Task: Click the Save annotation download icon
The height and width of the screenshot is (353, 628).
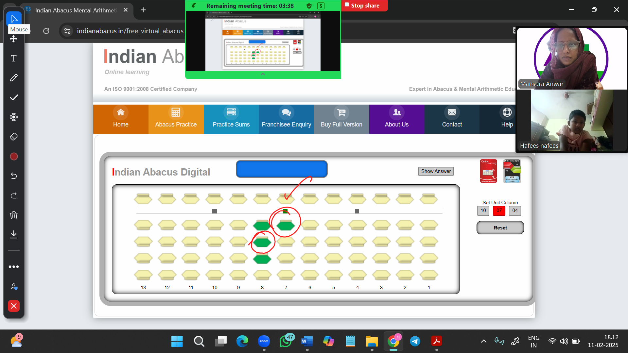Action: (14, 234)
